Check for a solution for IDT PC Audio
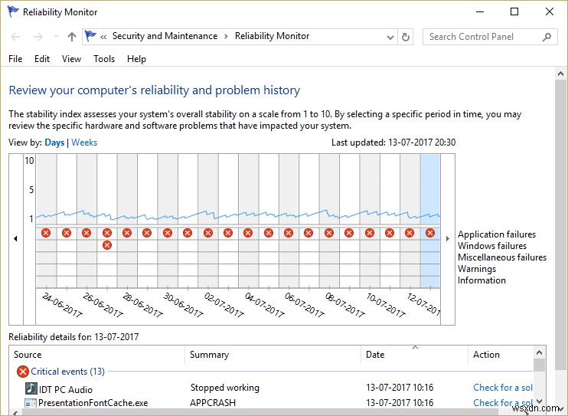 [x=503, y=388]
